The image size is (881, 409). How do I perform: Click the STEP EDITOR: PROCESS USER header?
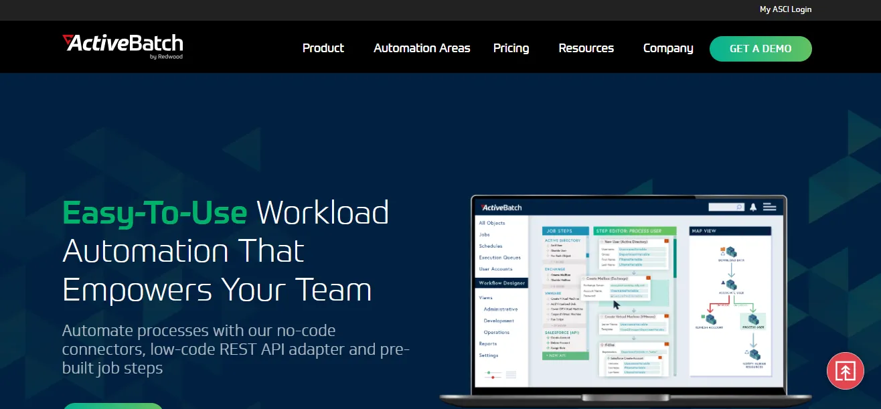(x=635, y=231)
